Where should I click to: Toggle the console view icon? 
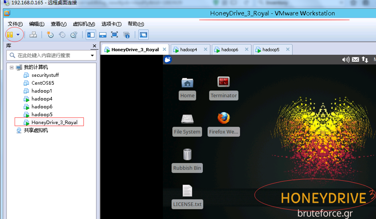tap(143, 35)
